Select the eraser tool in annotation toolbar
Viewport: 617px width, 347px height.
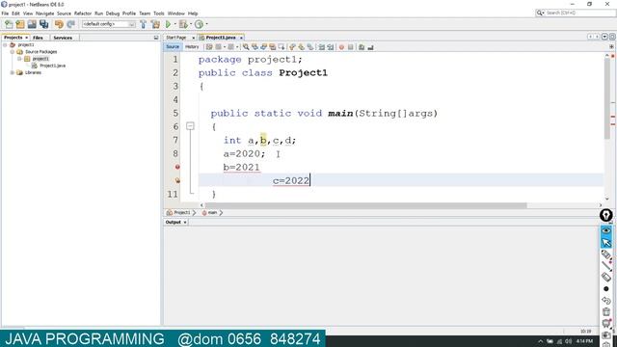(606, 277)
